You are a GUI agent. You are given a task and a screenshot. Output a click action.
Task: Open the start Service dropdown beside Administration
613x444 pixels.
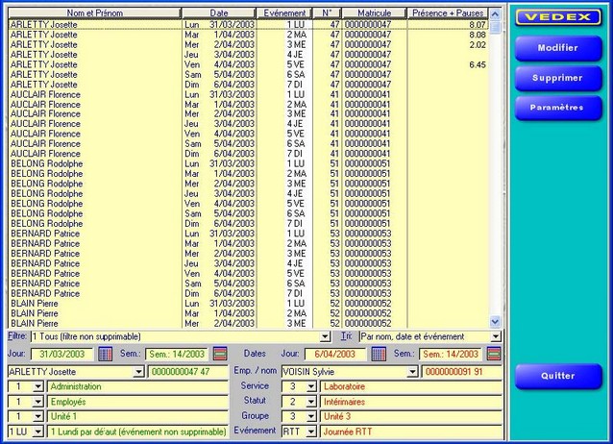37,387
